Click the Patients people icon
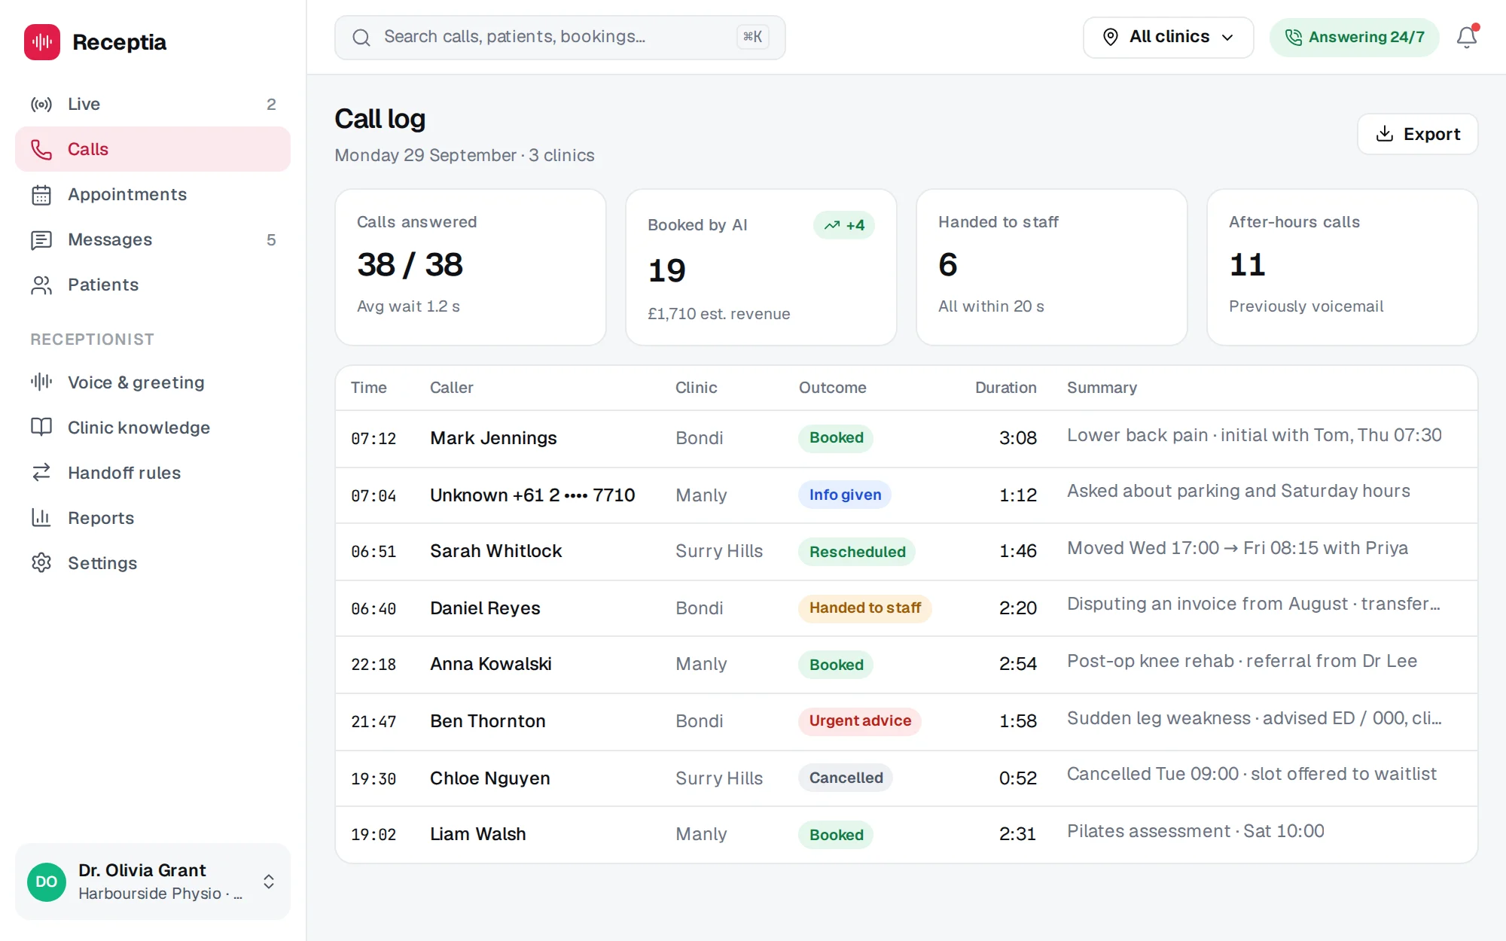The width and height of the screenshot is (1506, 941). tap(41, 285)
